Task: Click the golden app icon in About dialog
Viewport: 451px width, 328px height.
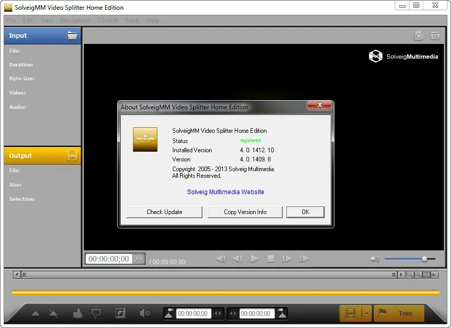Action: coord(145,139)
